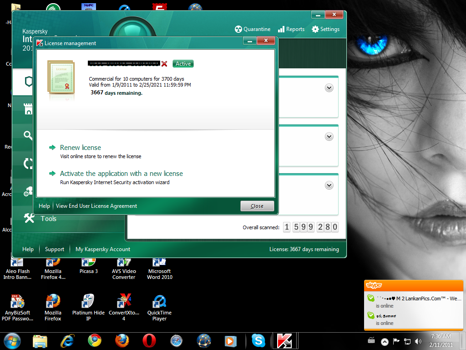
Task: Open Mozilla Firefox desktop shortcut
Action: (53, 308)
